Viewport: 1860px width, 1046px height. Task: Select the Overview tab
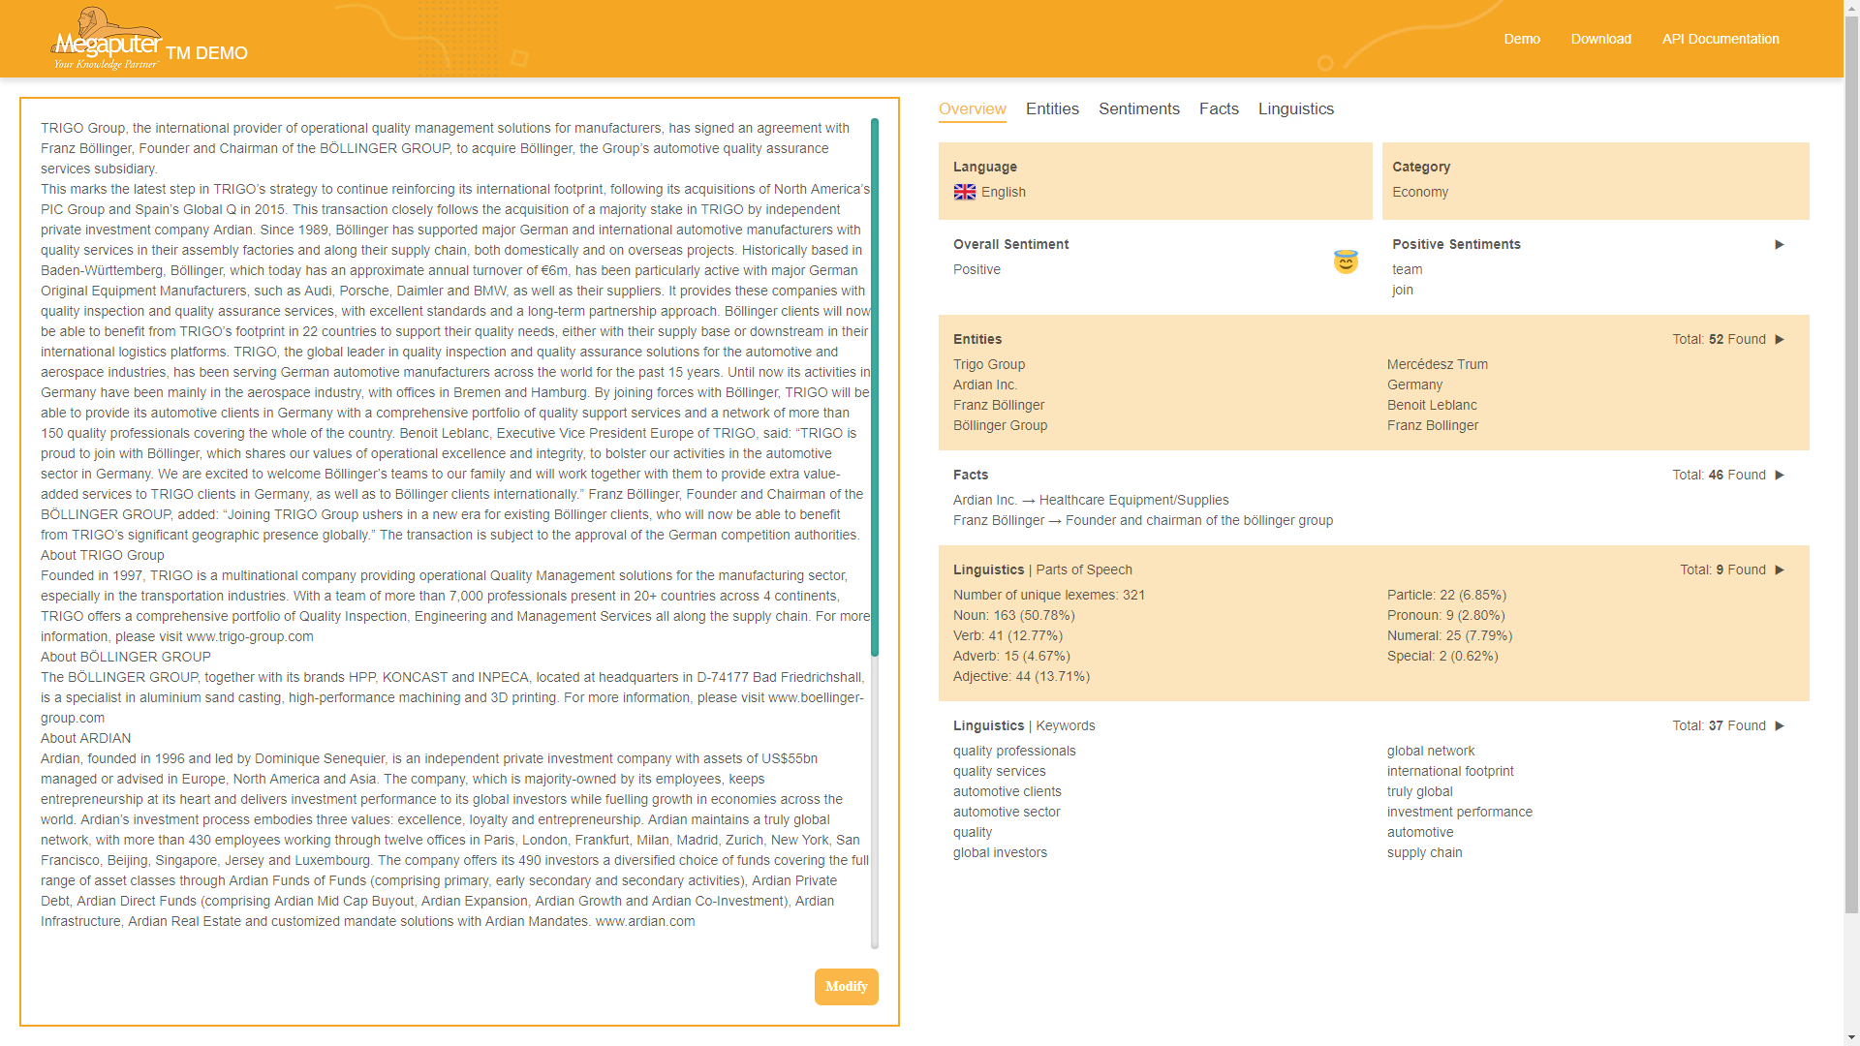(x=972, y=108)
